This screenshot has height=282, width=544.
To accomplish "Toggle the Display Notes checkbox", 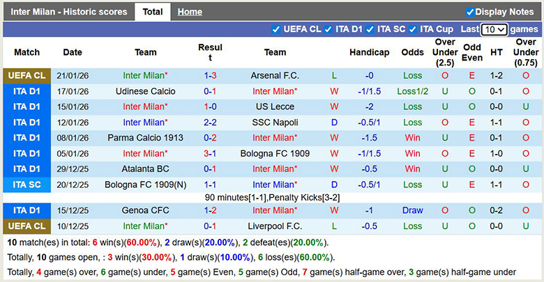I will (470, 12).
